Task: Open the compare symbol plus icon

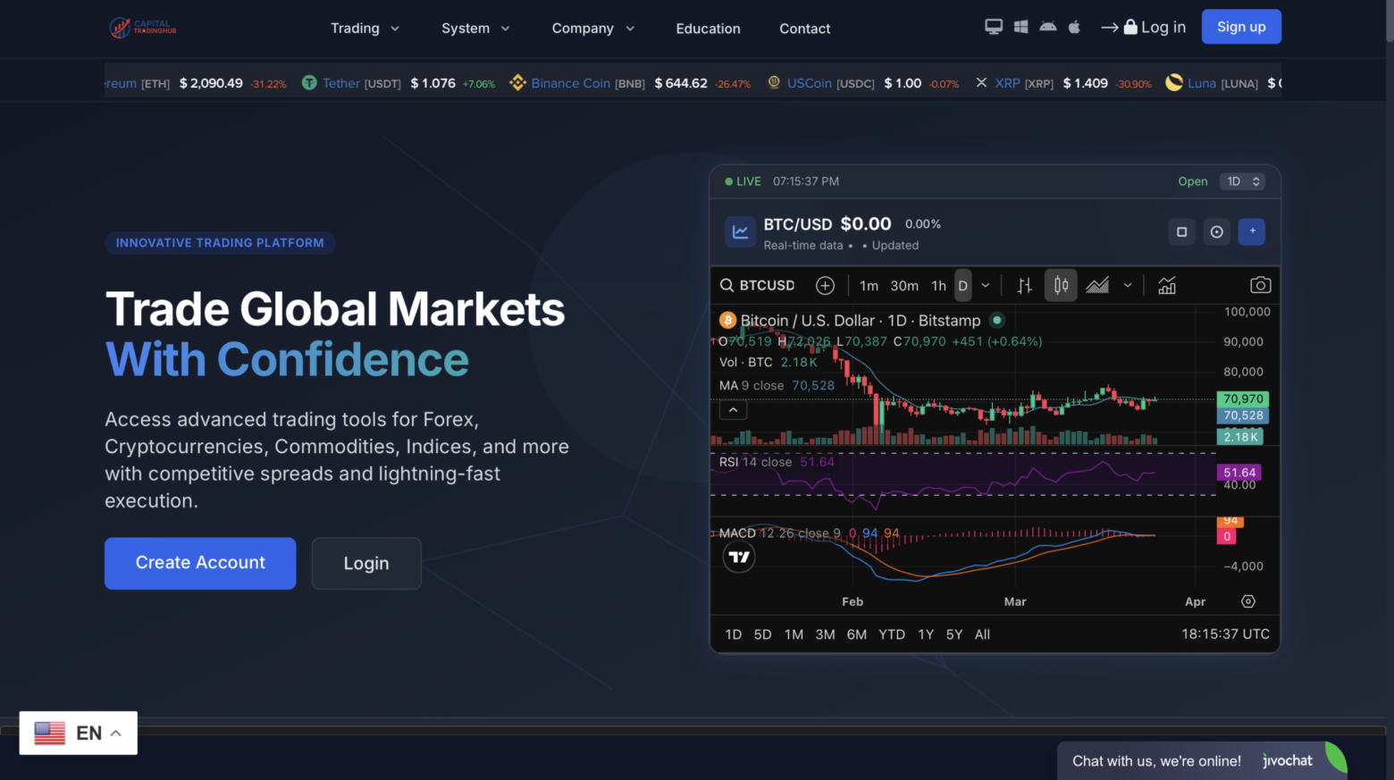Action: (x=825, y=285)
